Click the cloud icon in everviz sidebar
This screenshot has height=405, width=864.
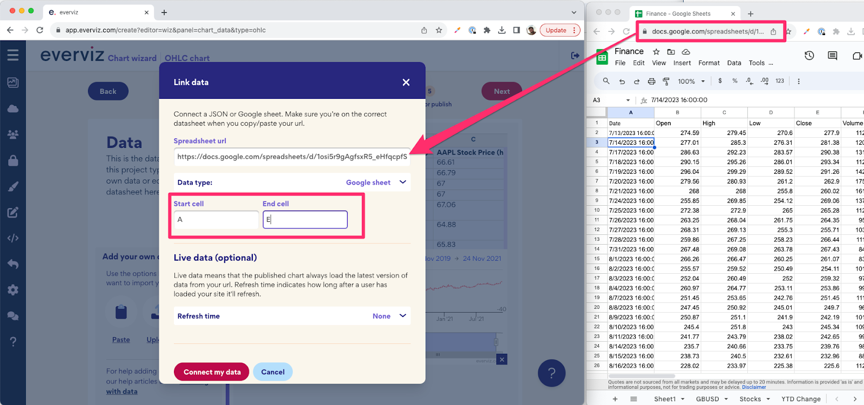pyautogui.click(x=13, y=109)
